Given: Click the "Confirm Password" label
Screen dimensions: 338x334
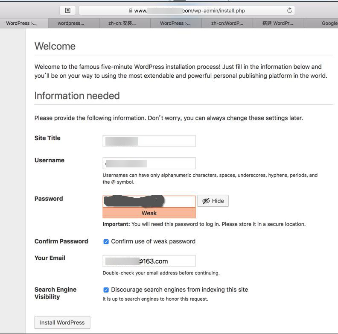Looking at the screenshot, I should (x=61, y=241).
